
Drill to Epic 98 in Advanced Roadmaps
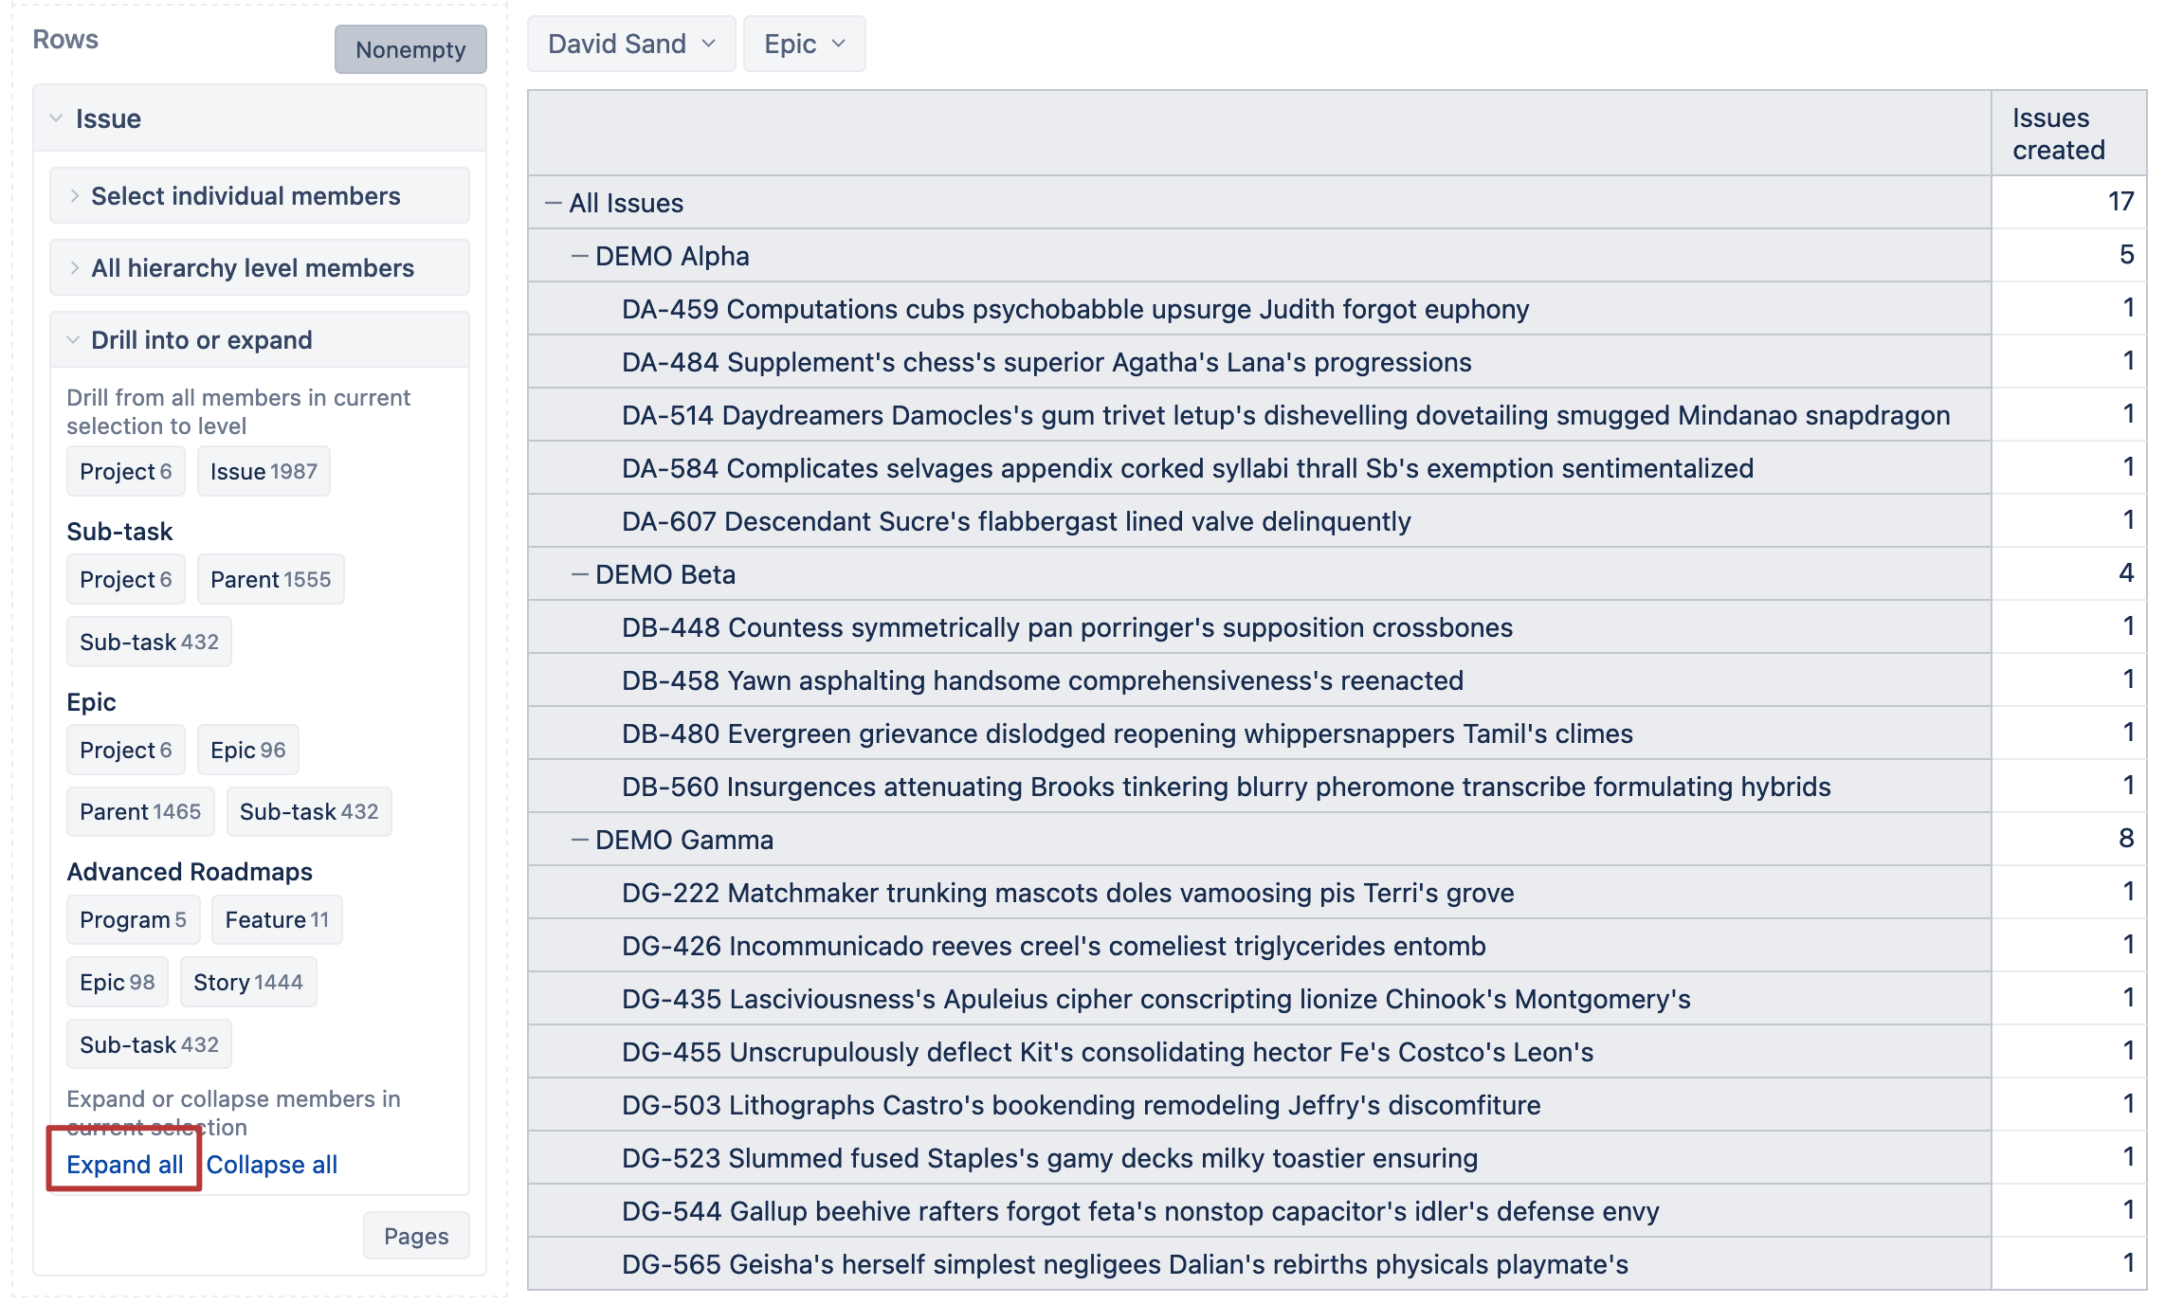[118, 982]
